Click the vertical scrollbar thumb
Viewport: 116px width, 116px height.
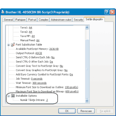point(87,69)
